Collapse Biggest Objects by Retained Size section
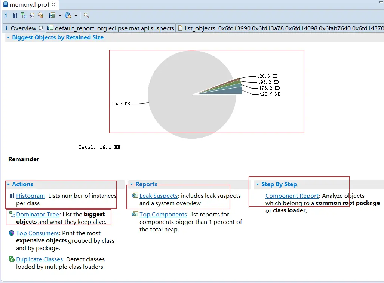This screenshot has height=283, width=384. [8, 37]
